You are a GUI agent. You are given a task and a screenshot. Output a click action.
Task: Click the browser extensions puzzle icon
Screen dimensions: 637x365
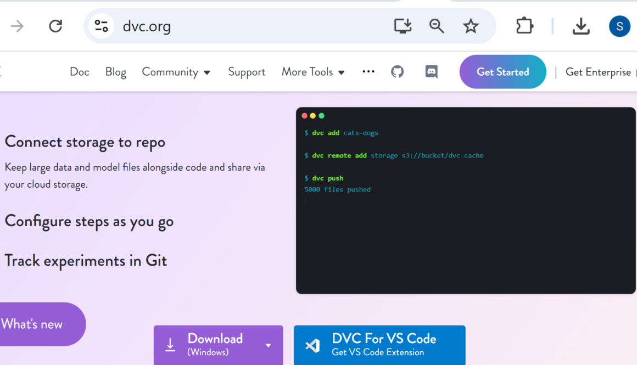coord(524,26)
